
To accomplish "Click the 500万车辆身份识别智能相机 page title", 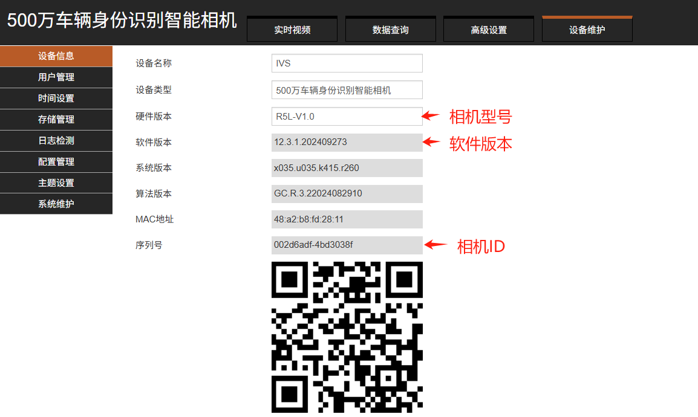I will (x=122, y=21).
